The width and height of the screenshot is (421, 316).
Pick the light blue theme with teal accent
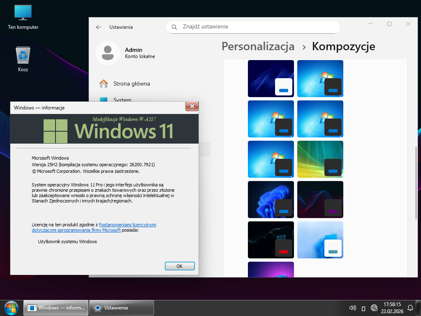point(320,240)
